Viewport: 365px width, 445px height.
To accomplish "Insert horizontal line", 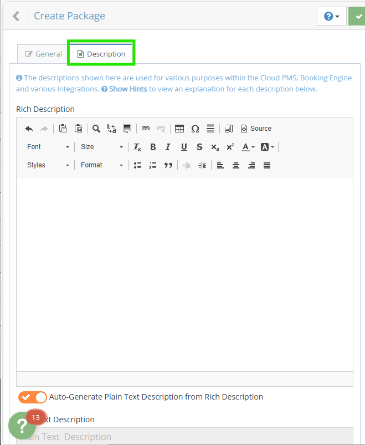I will [x=210, y=129].
